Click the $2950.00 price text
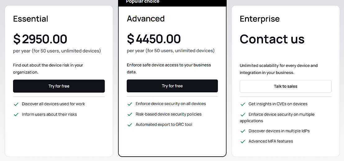344x161 pixels. (x=40, y=39)
